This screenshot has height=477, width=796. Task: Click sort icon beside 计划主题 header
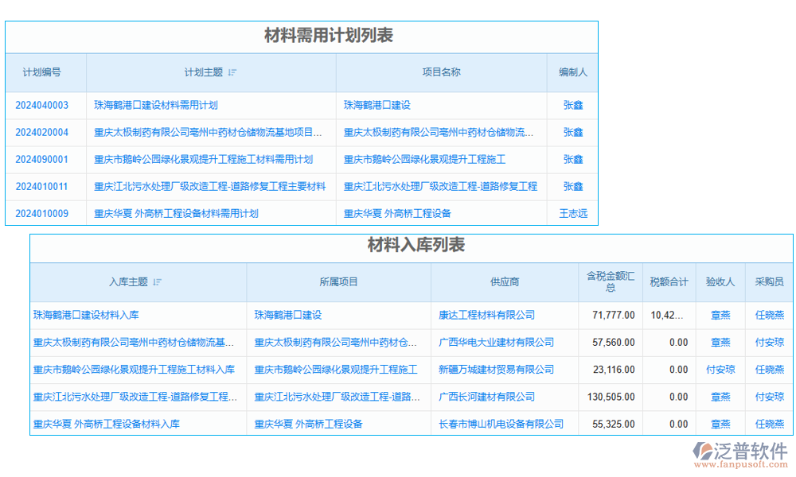tap(232, 72)
